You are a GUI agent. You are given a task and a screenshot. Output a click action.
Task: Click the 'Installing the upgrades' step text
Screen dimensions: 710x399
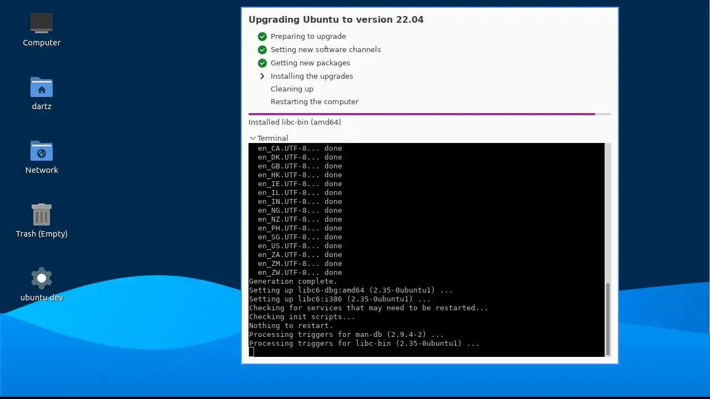[312, 76]
